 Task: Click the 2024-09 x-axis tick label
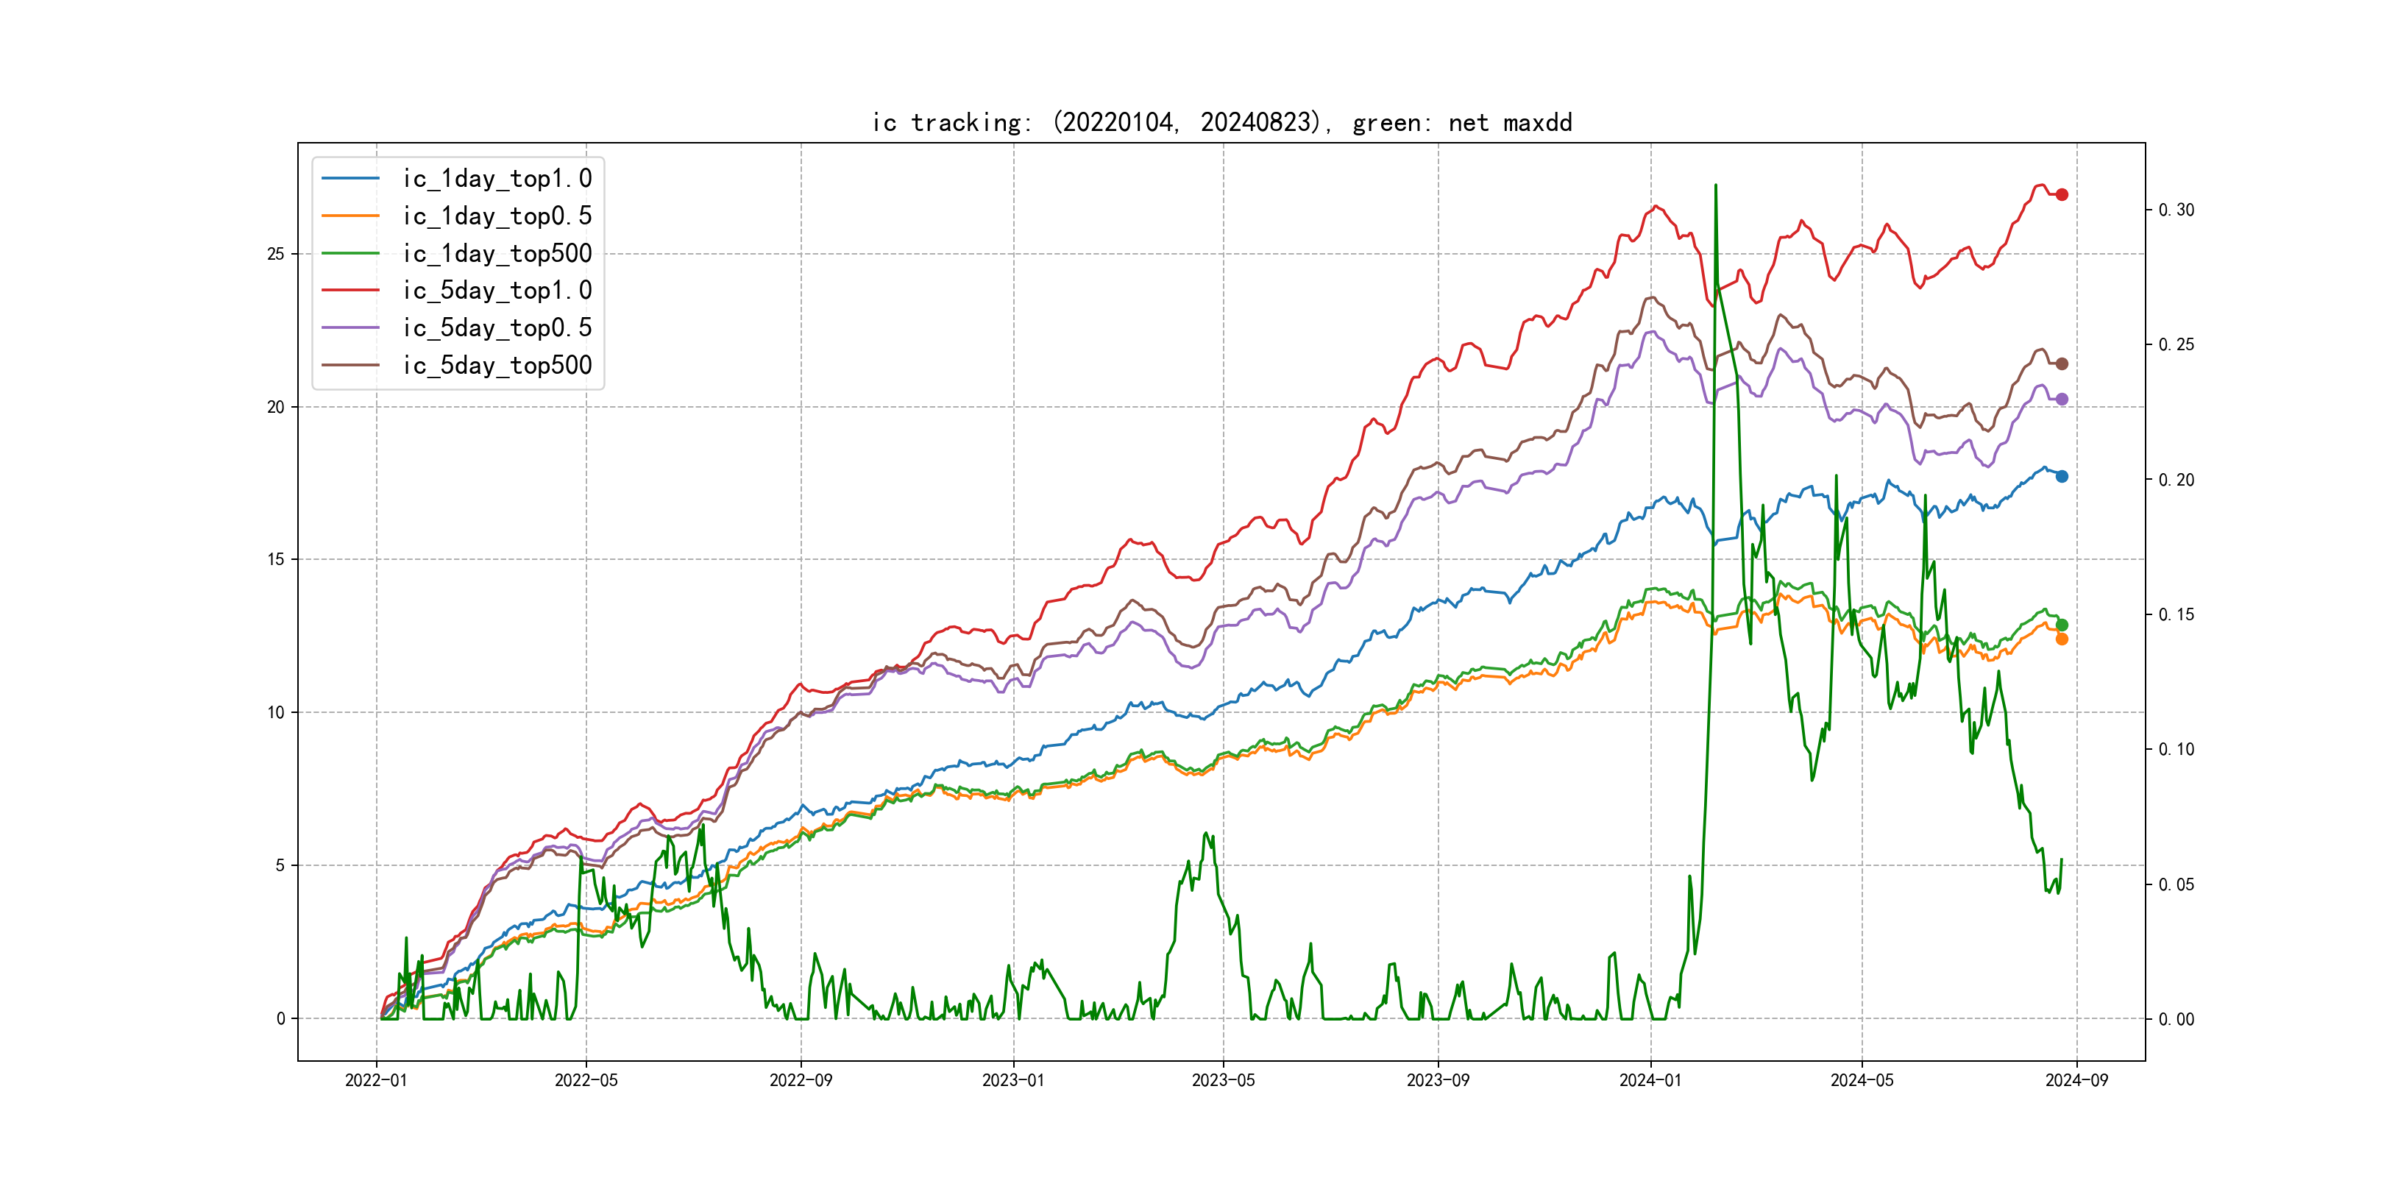click(2076, 1080)
